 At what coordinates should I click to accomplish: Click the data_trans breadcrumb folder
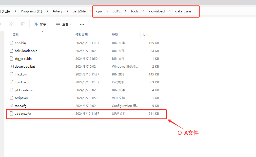(183, 11)
